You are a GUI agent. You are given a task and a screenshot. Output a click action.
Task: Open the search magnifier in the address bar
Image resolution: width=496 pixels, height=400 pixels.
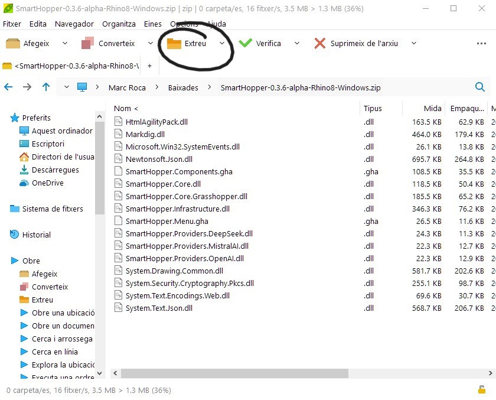click(479, 86)
